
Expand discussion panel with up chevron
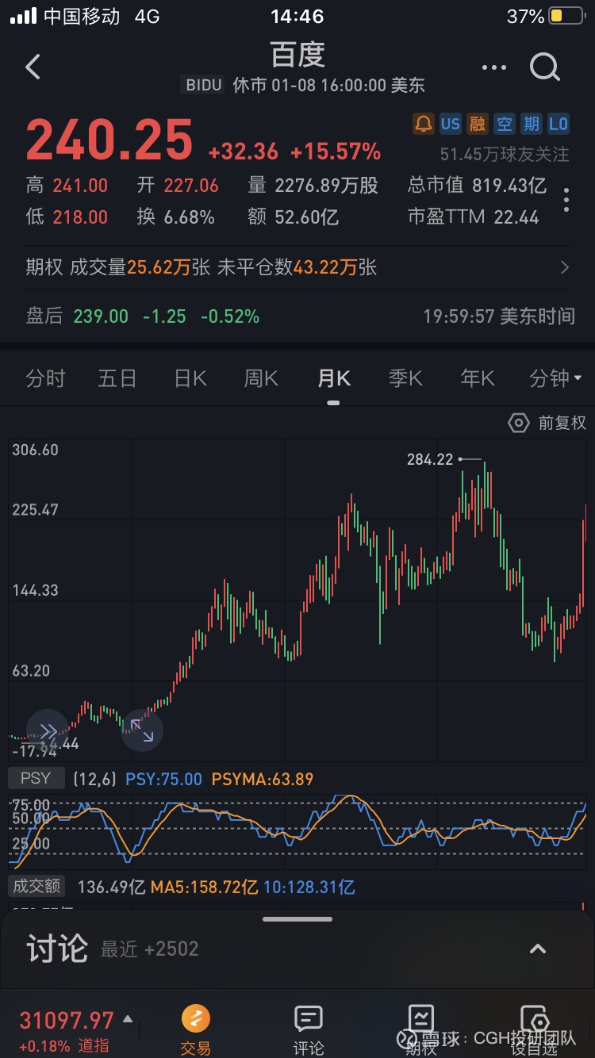click(538, 949)
